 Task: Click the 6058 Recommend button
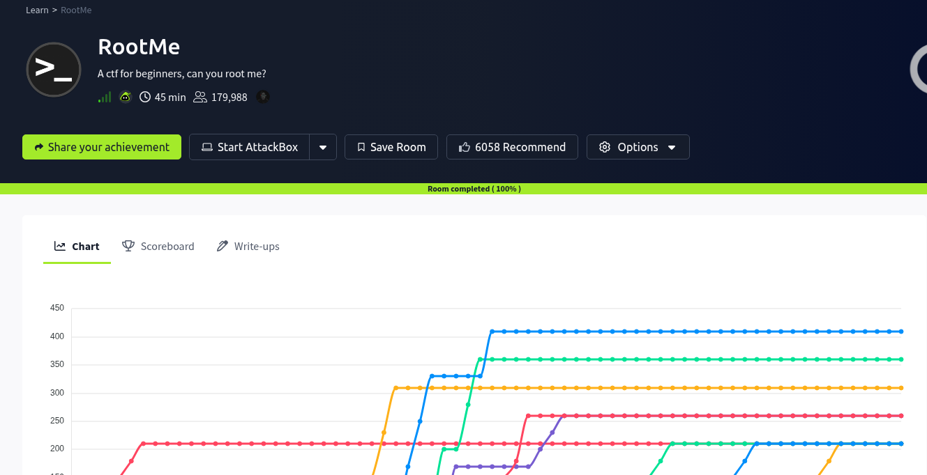(x=512, y=147)
